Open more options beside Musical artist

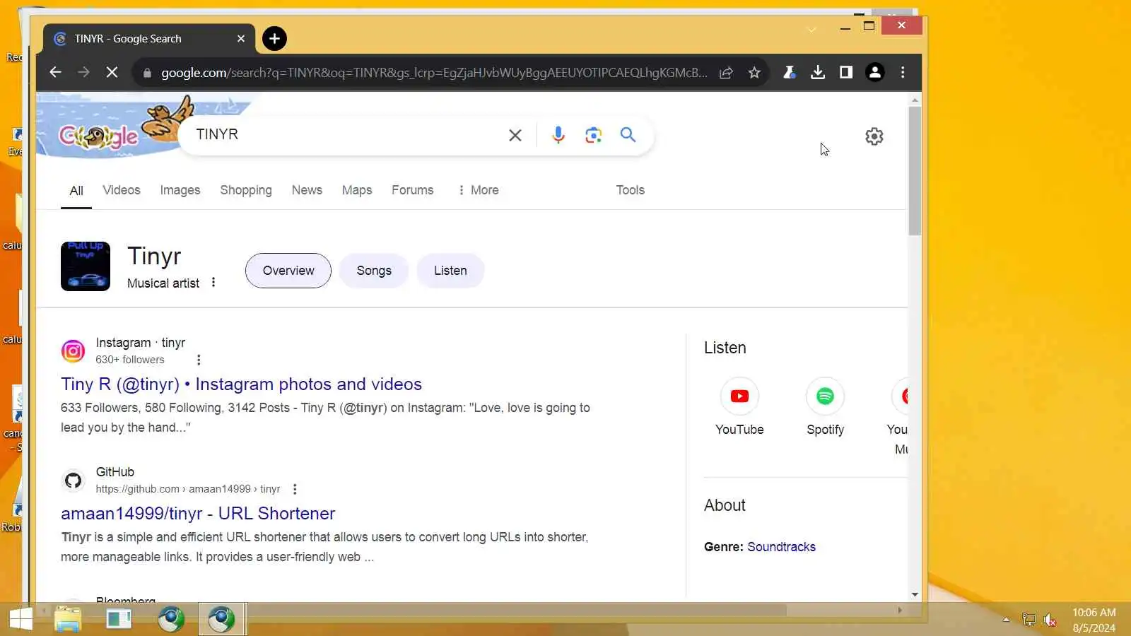[x=213, y=283]
